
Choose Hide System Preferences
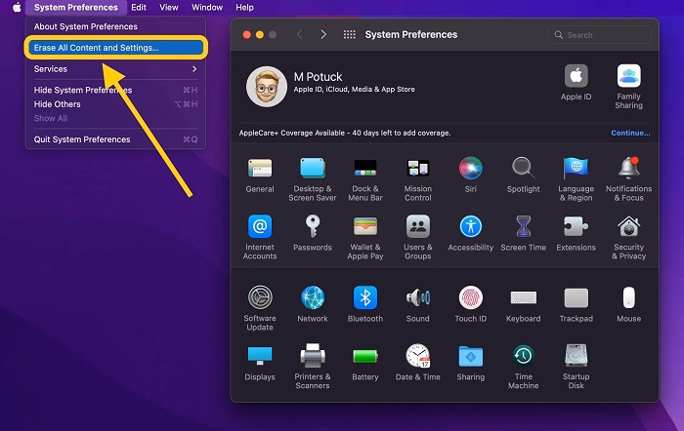[x=115, y=90]
